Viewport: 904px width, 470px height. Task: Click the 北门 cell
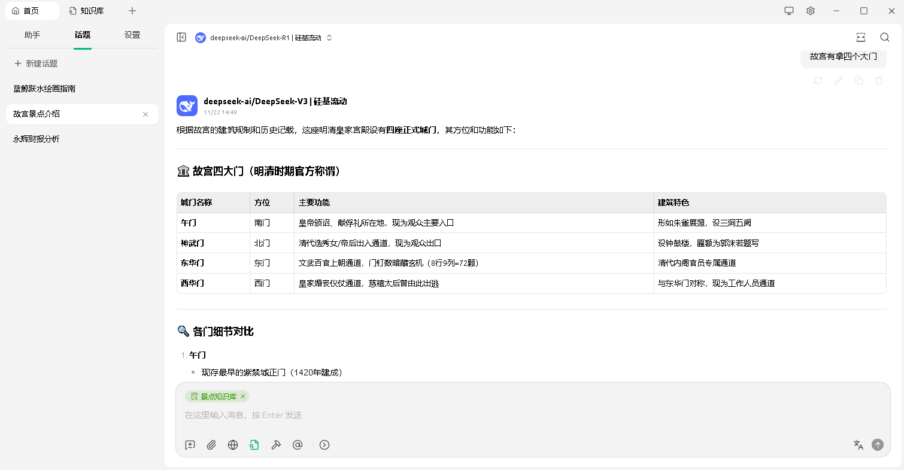(x=272, y=243)
